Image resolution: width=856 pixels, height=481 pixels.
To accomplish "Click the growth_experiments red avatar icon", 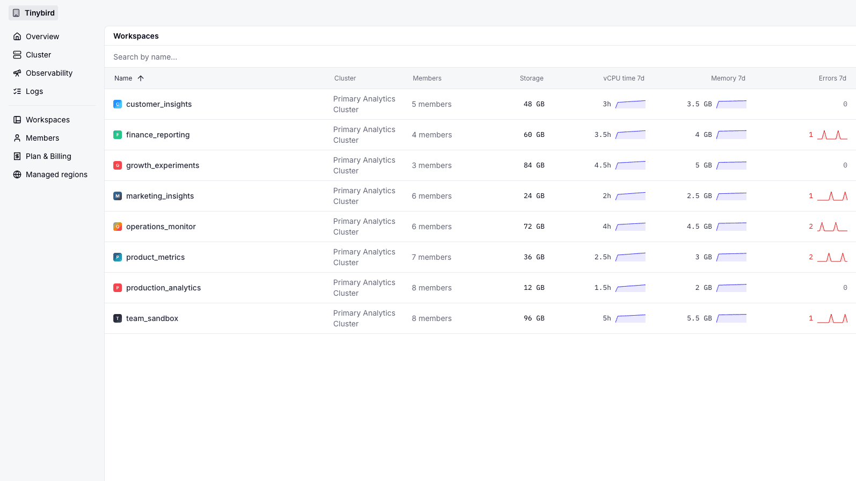I will click(x=118, y=165).
